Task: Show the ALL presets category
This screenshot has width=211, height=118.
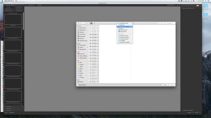Action: (x=9, y=7)
